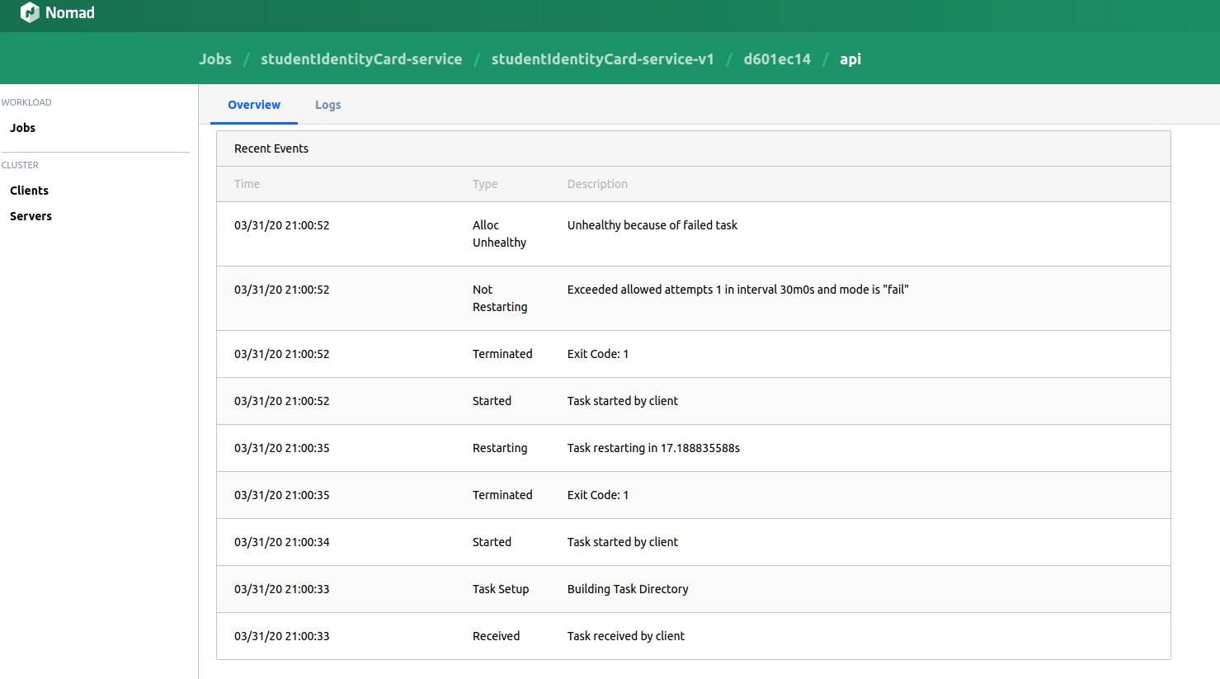The width and height of the screenshot is (1220, 679).
Task: Open allocation d601ec14 from breadcrumb
Action: [x=777, y=59]
